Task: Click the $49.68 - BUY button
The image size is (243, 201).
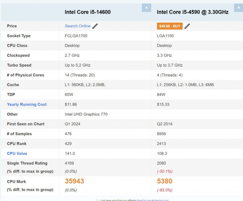Action: pyautogui.click(x=170, y=26)
